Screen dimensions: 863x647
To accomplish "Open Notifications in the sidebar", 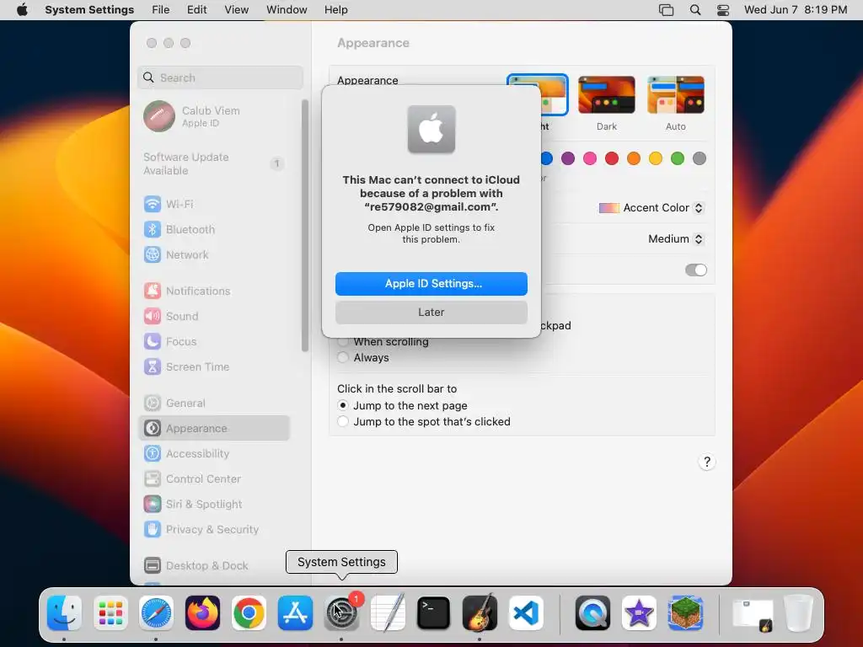I will pyautogui.click(x=214, y=291).
